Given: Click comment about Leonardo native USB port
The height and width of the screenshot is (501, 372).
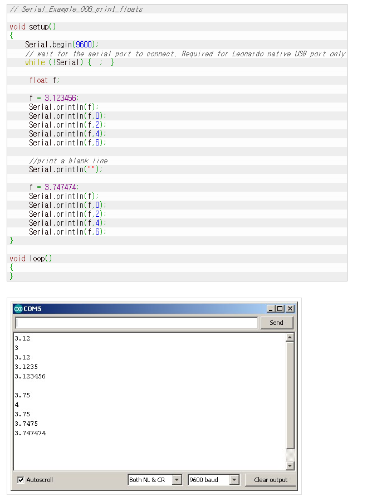Looking at the screenshot, I should 185,53.
